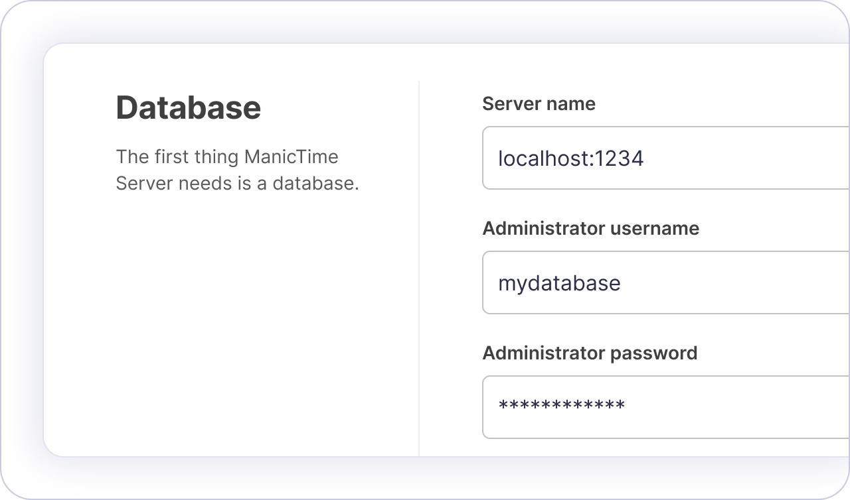Click blank area below the Database description
The width and height of the screenshot is (850, 500).
[x=232, y=318]
